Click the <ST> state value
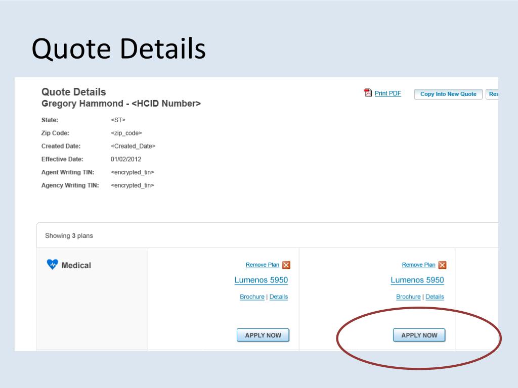The height and width of the screenshot is (388, 518). [x=118, y=120]
